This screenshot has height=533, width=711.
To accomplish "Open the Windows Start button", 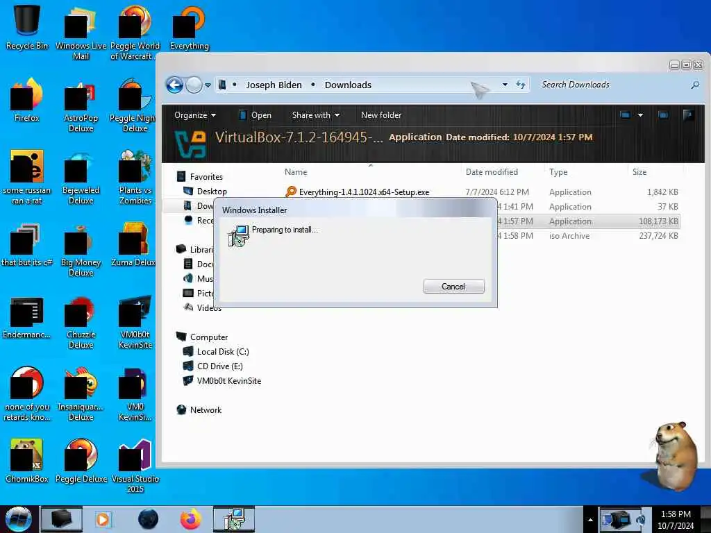I will tap(19, 519).
